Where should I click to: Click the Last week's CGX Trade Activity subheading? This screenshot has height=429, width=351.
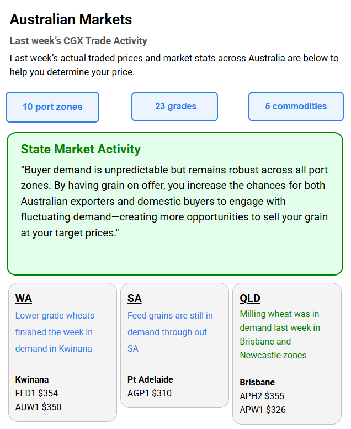(79, 41)
